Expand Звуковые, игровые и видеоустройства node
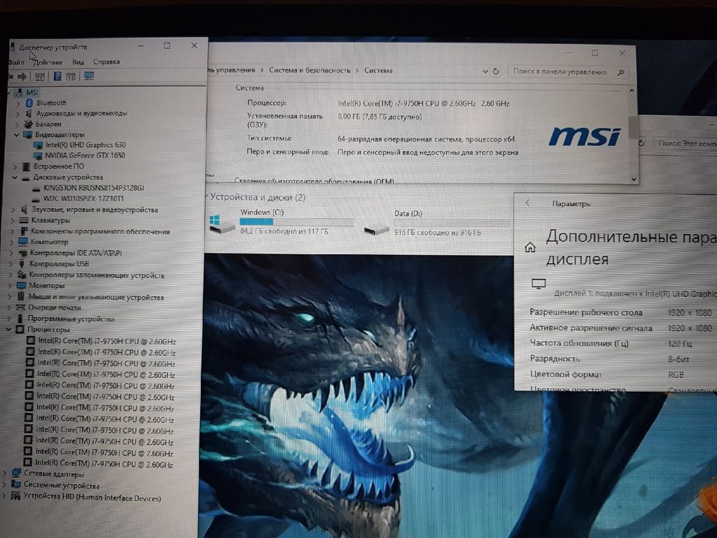Screen dimensions: 717x538 click(x=13, y=210)
